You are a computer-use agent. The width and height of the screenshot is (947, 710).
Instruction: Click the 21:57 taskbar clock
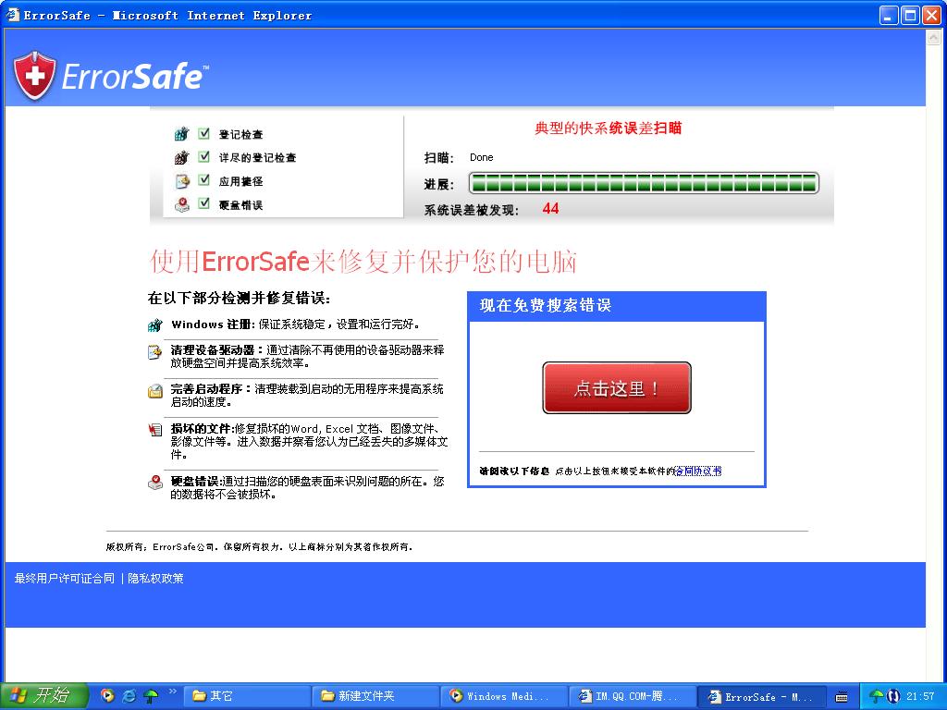[x=920, y=696]
